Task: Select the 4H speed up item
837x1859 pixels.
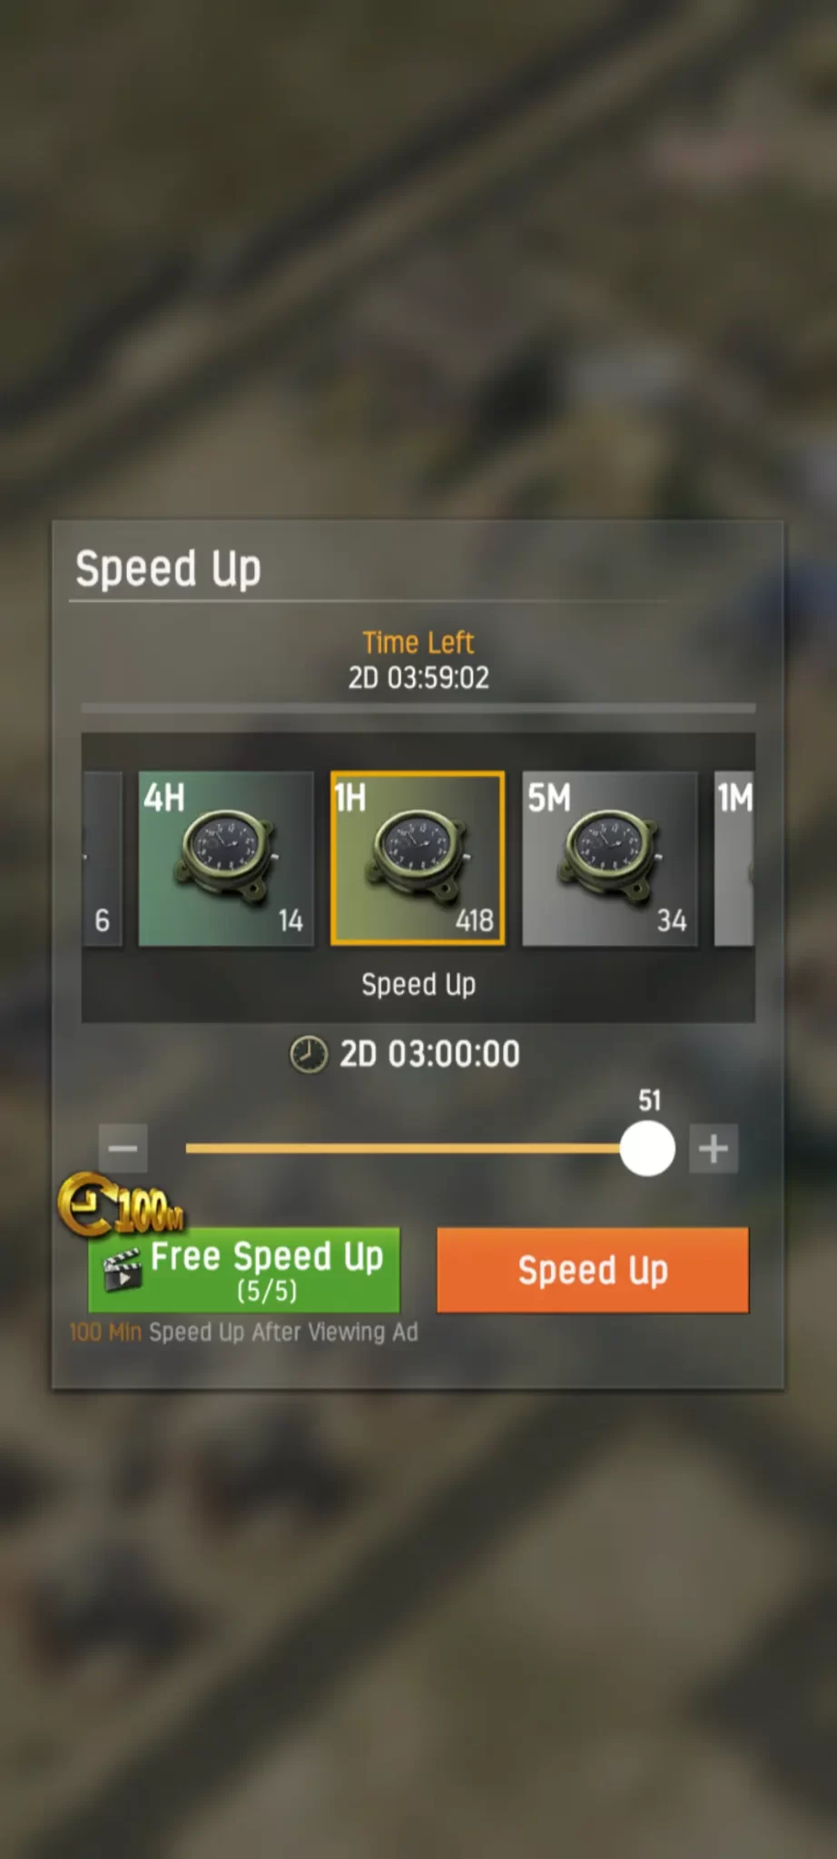Action: pyautogui.click(x=226, y=859)
